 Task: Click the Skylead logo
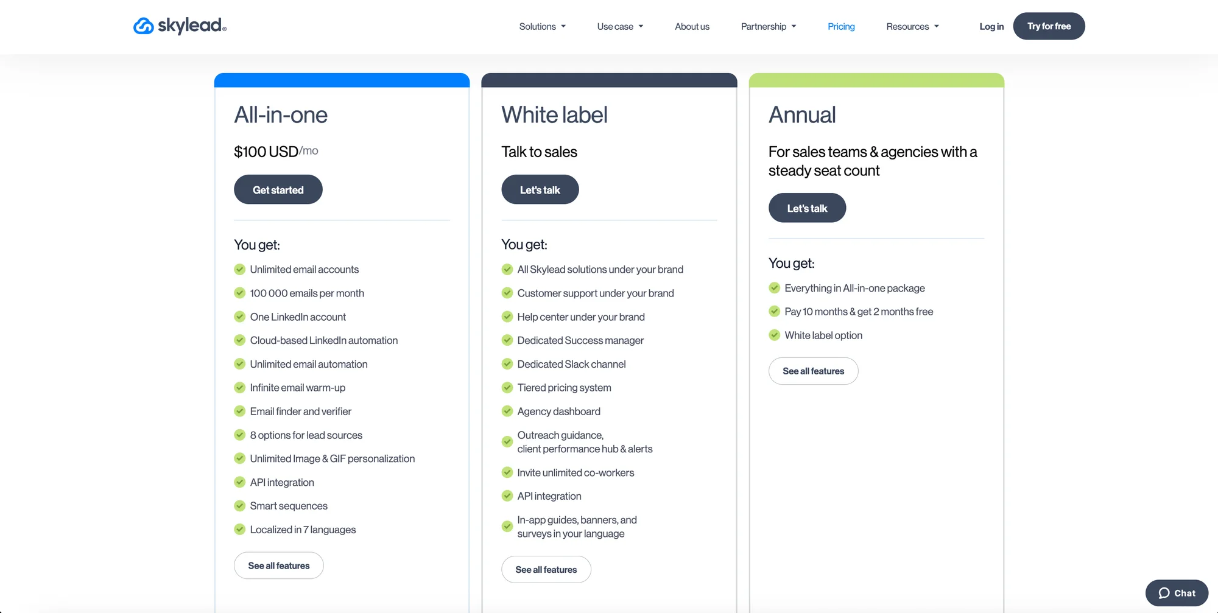pyautogui.click(x=180, y=26)
